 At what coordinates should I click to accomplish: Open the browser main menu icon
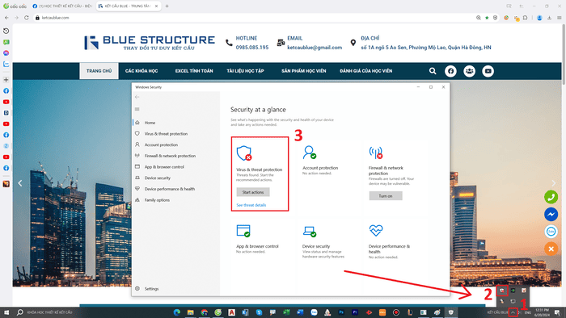560,18
